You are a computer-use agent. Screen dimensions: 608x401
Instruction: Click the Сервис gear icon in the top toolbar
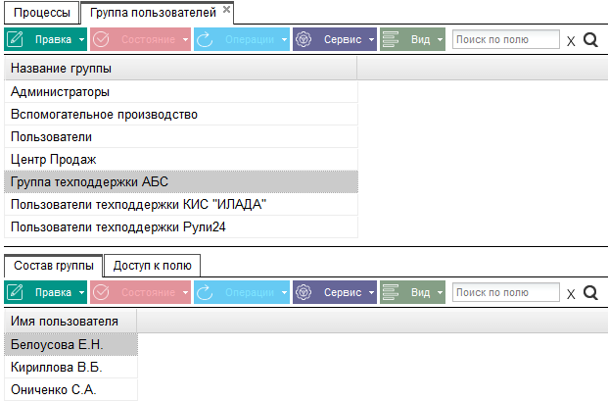click(x=304, y=39)
